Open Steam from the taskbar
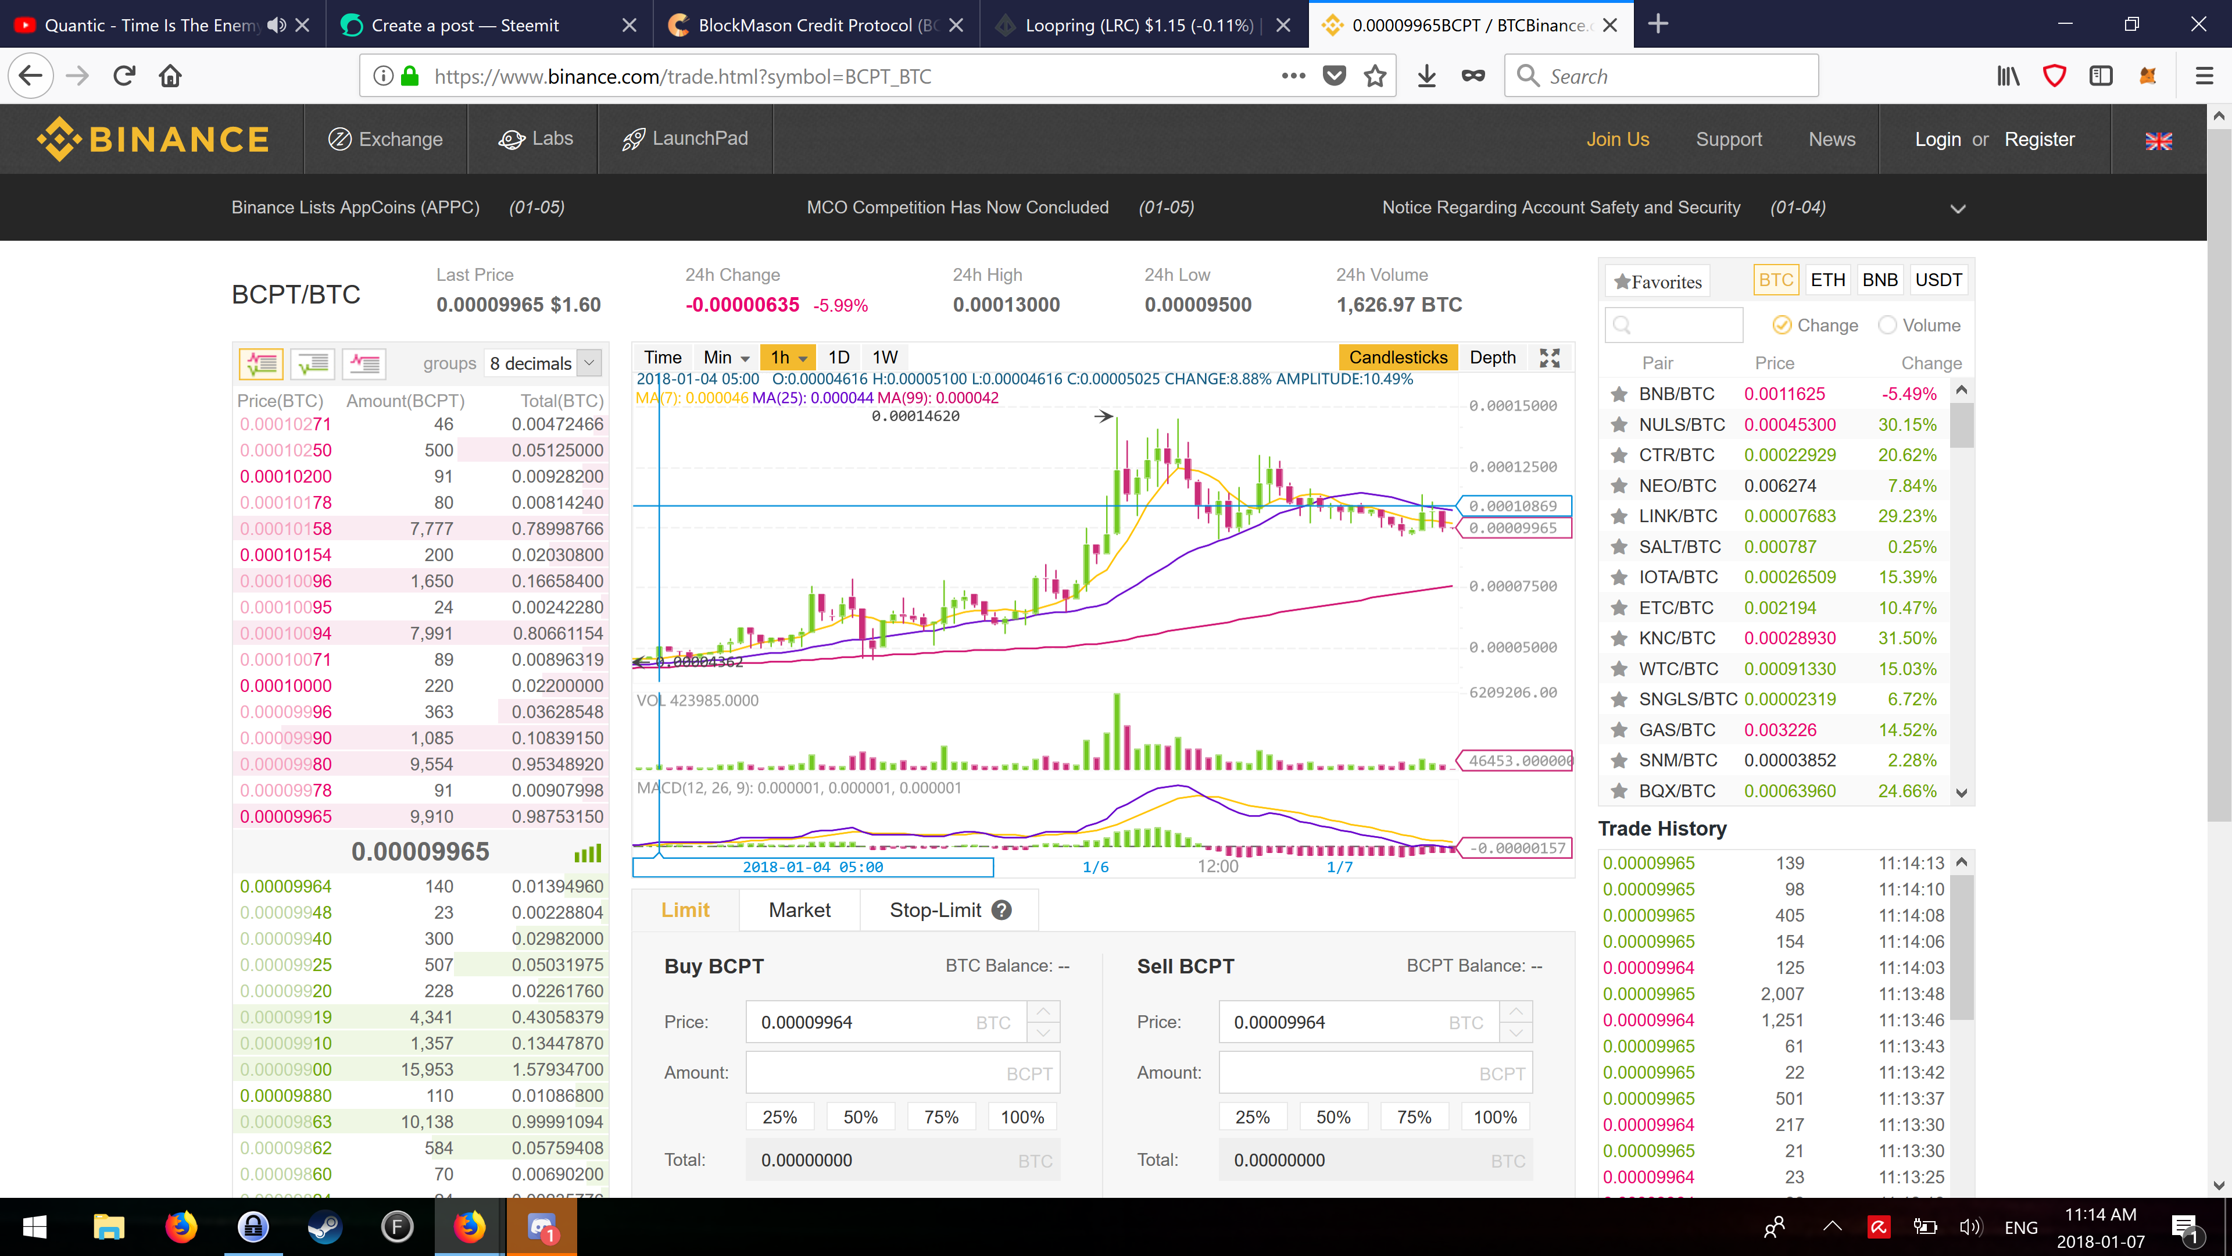 click(325, 1226)
